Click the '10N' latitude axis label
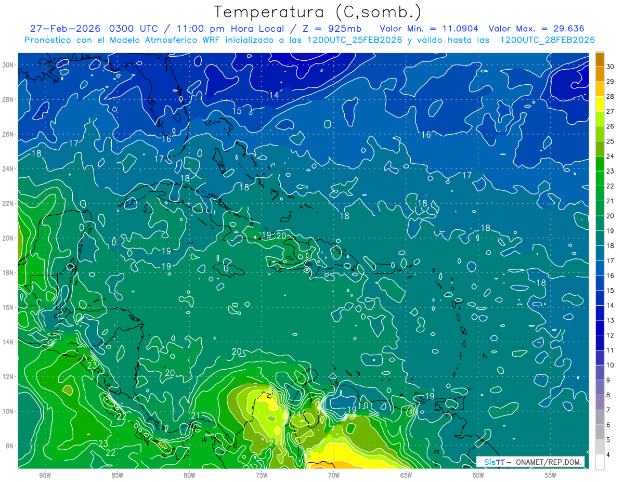 click(x=9, y=411)
